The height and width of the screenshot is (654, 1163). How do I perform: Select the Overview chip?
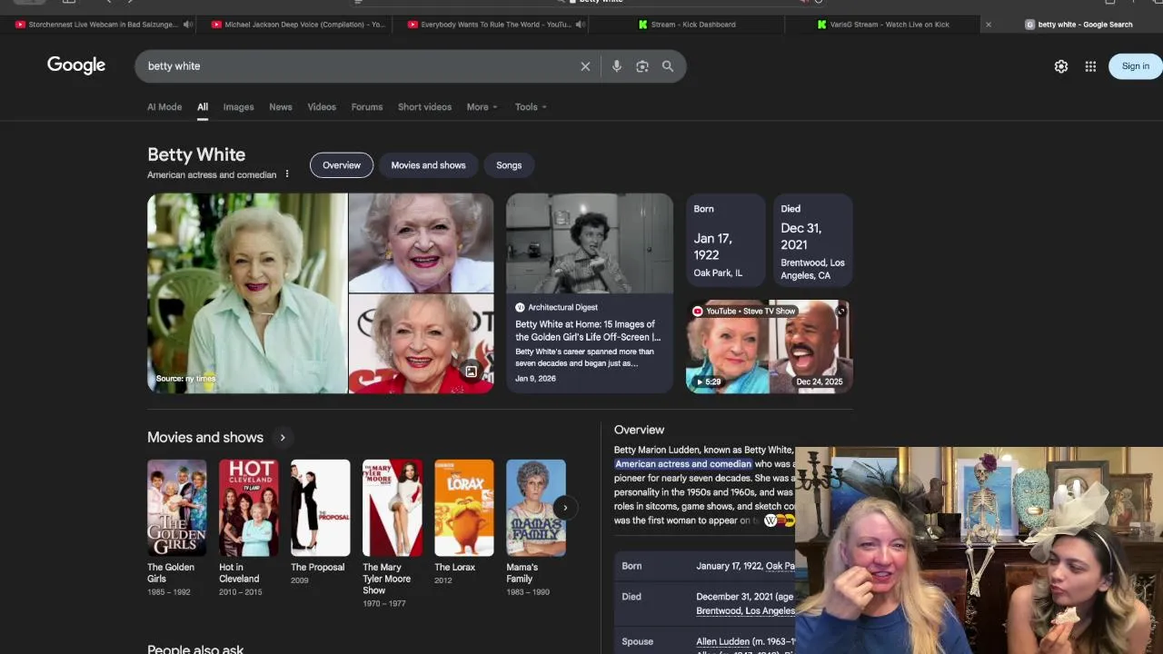pos(342,165)
